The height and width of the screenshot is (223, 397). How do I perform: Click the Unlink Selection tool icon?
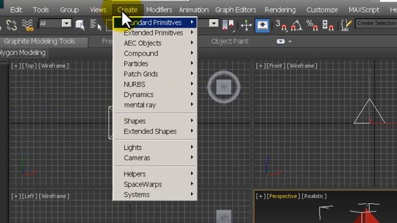point(11,25)
